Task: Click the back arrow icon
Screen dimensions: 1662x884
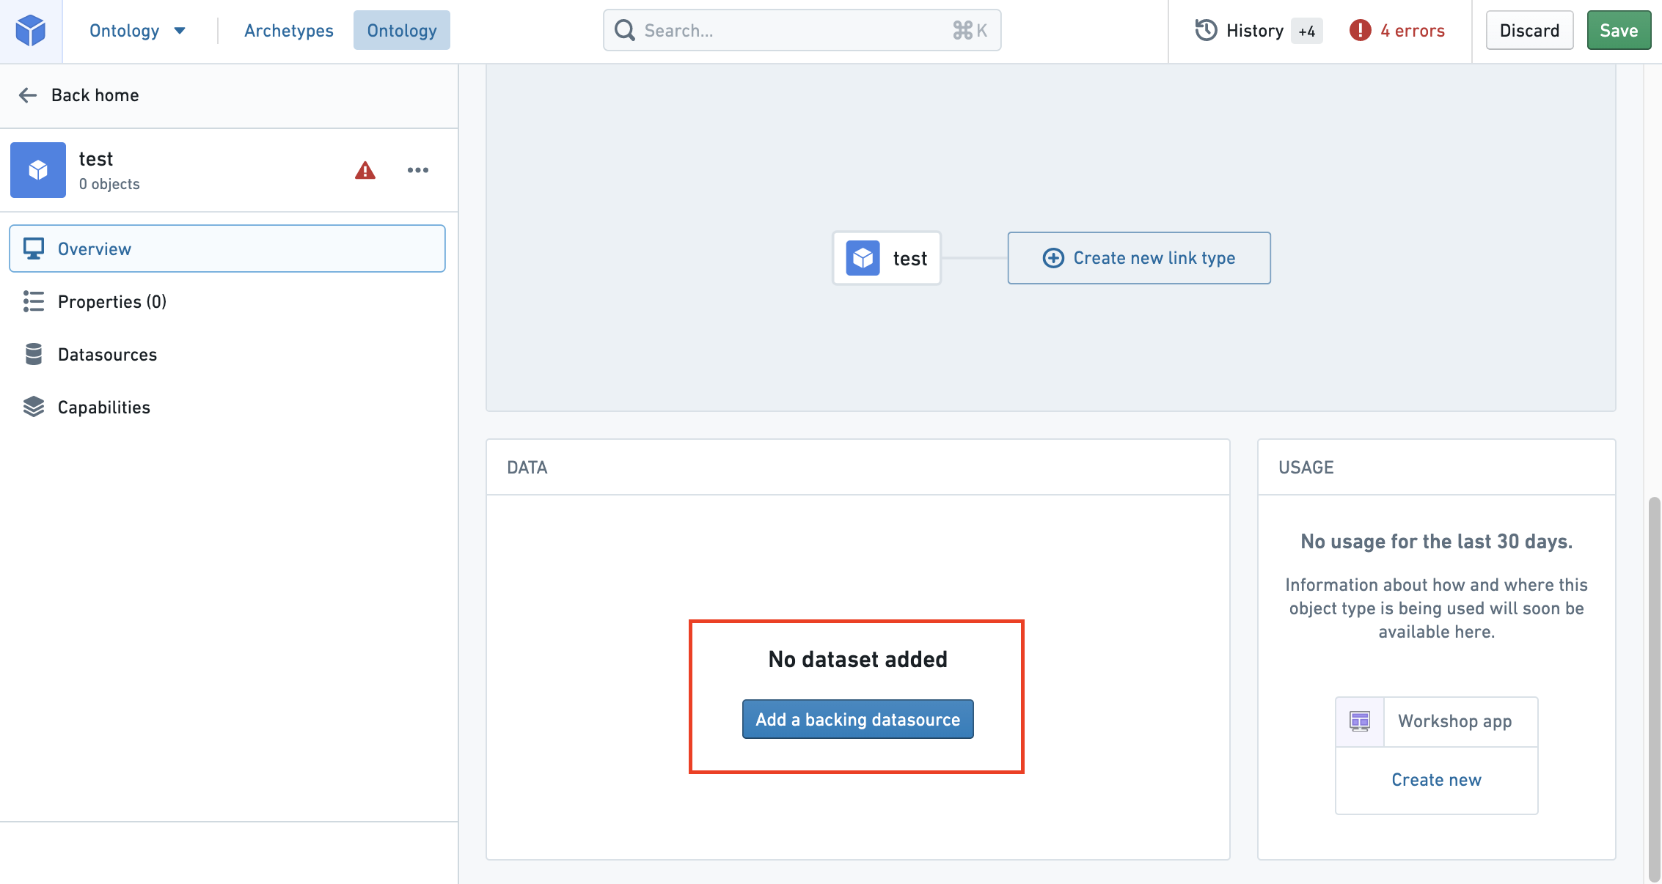Action: point(28,95)
